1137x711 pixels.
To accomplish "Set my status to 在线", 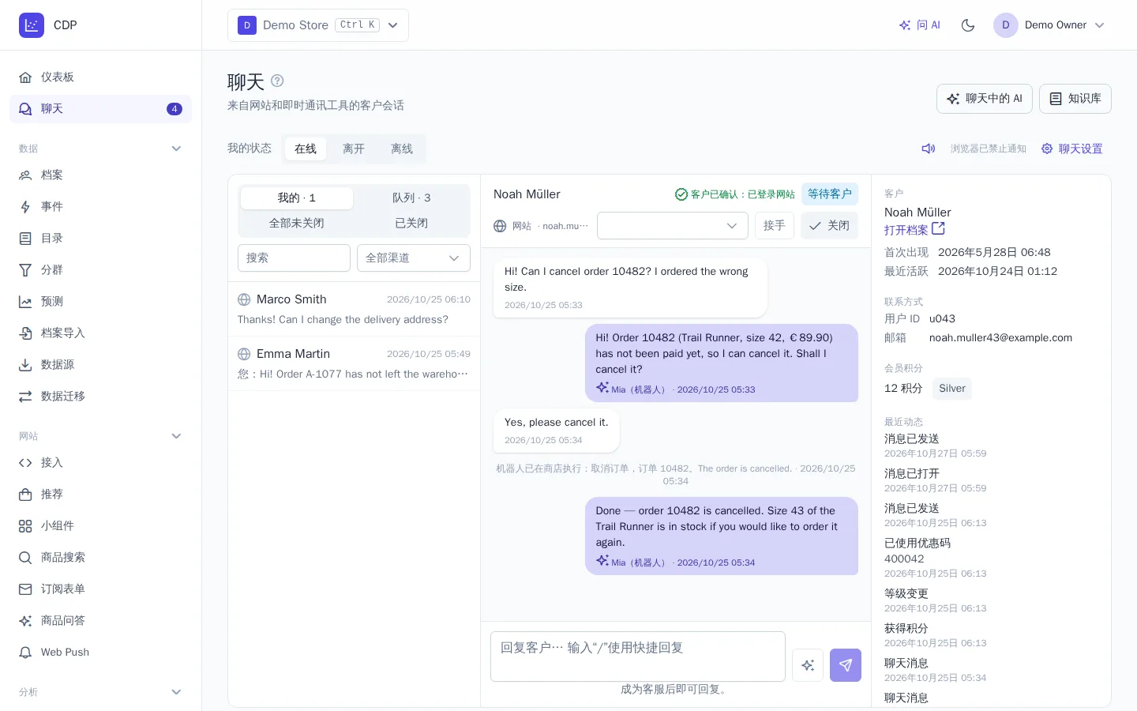I will click(x=306, y=149).
